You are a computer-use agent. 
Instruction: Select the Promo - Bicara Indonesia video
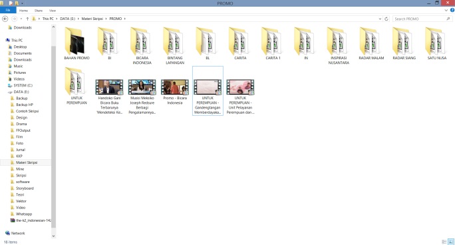coord(175,92)
